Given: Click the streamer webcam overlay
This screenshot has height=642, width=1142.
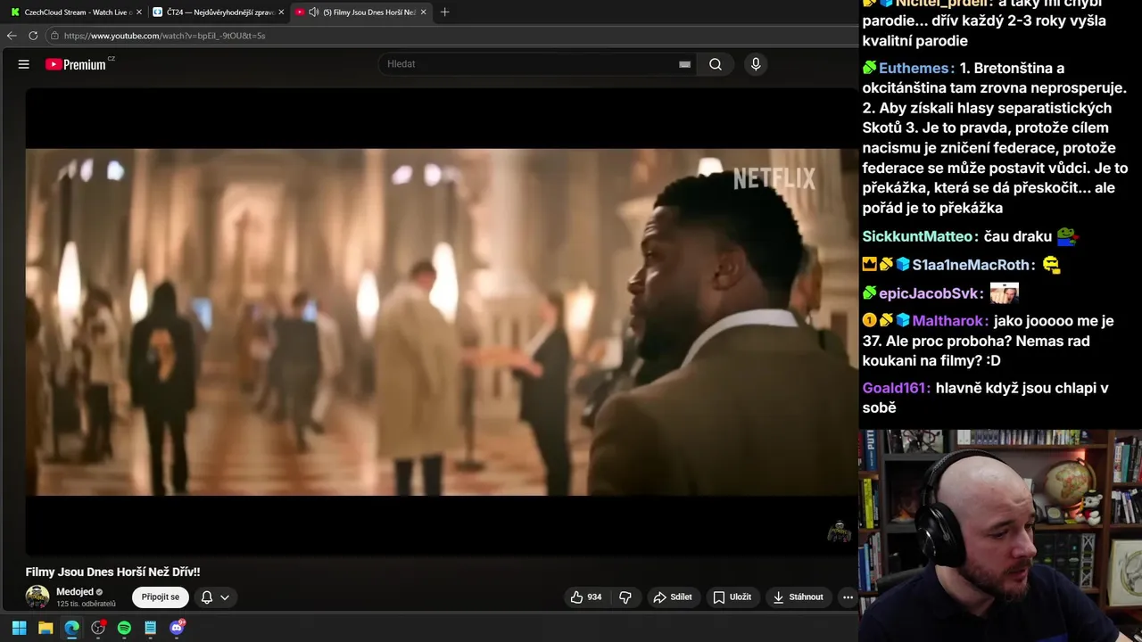Looking at the screenshot, I should point(1000,535).
